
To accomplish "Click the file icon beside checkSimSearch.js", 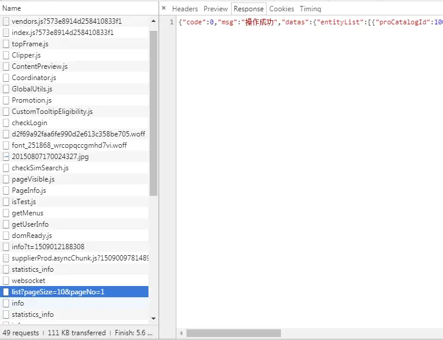I will click(x=6, y=168).
